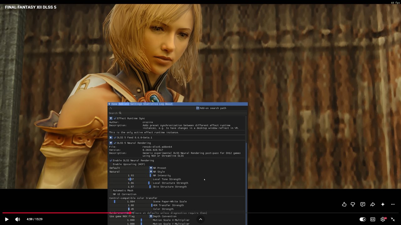401x225 pixels.
Task: Click the Scene Paper-White Scale slider
Action: (131, 202)
